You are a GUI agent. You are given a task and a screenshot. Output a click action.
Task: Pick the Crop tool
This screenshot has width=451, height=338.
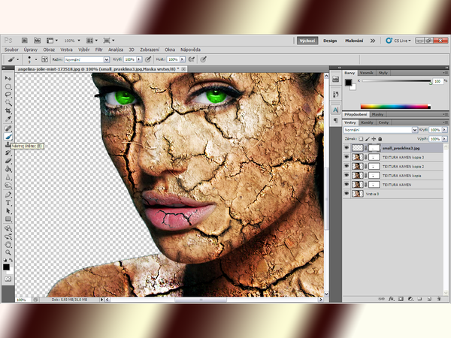(8, 111)
